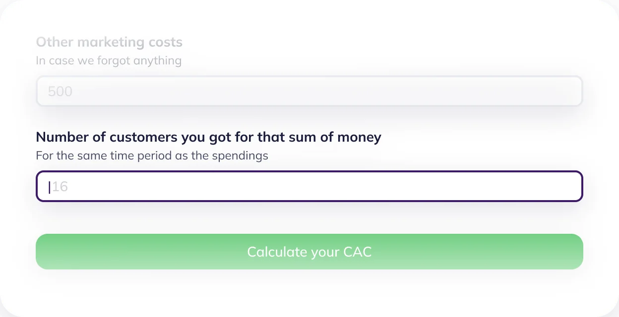Image resolution: width=619 pixels, height=317 pixels.
Task: Submit the form with the green CAC button
Action: 309,252
